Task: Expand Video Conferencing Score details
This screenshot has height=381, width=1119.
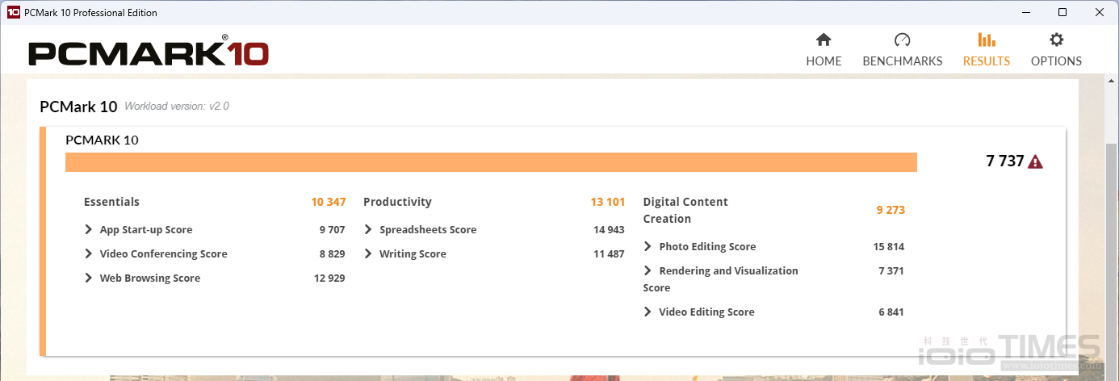Action: click(89, 254)
